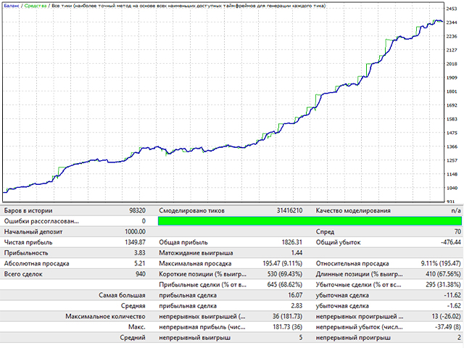
Task: Select 'Абсолютная просадка' label
Action: click(37, 264)
